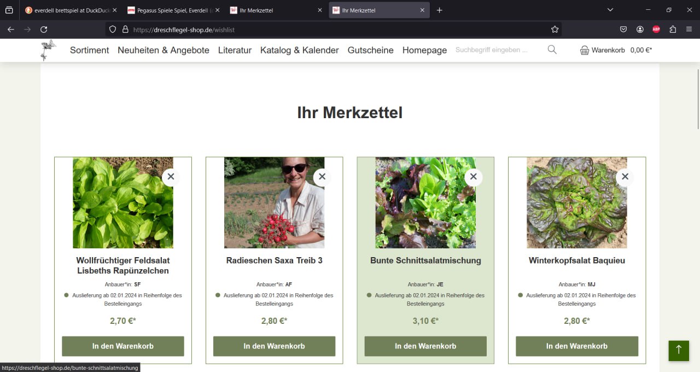Remove Winterkopfsalat Baquieu from the wishlist
This screenshot has height=372, width=700.
(625, 177)
